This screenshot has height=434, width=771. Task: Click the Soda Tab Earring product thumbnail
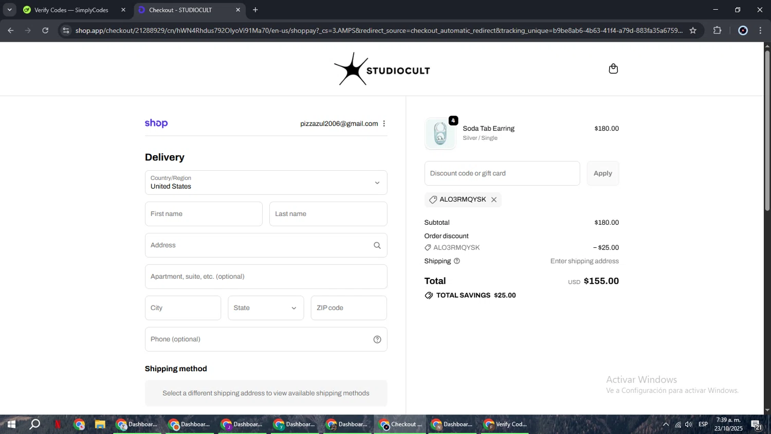tap(440, 134)
